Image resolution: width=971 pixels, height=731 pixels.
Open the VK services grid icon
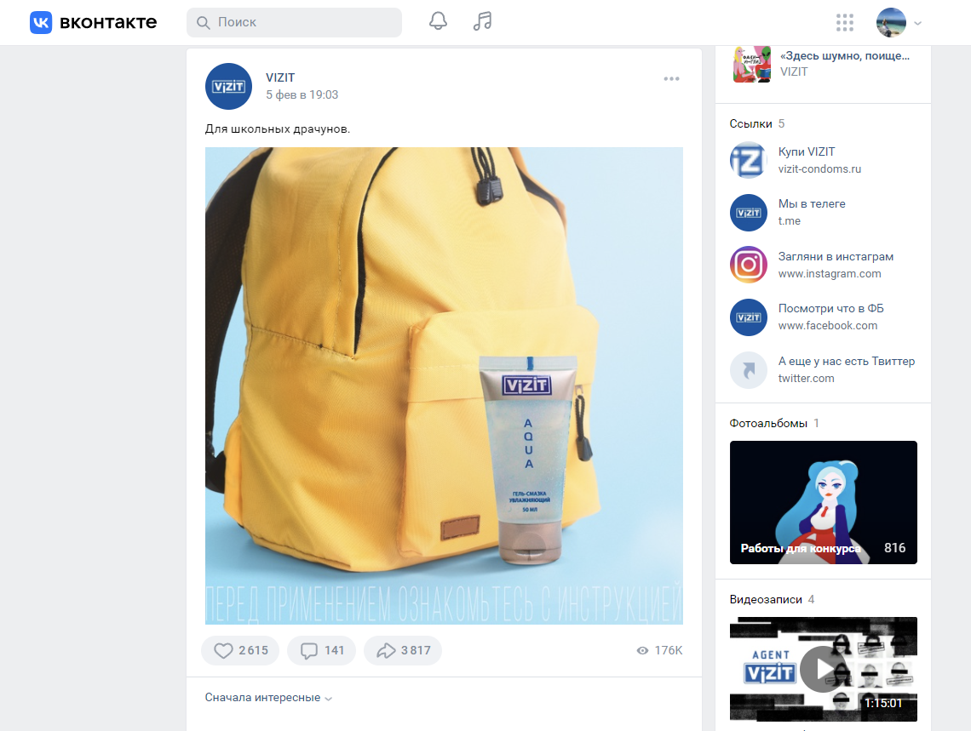tap(844, 22)
